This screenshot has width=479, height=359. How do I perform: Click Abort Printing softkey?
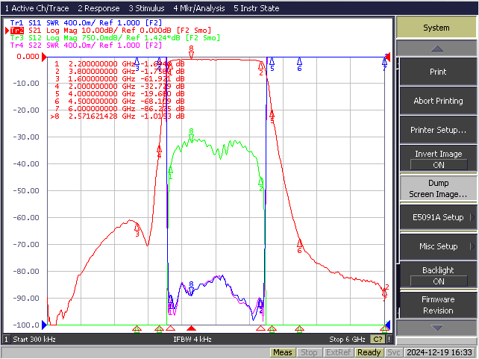tap(438, 101)
